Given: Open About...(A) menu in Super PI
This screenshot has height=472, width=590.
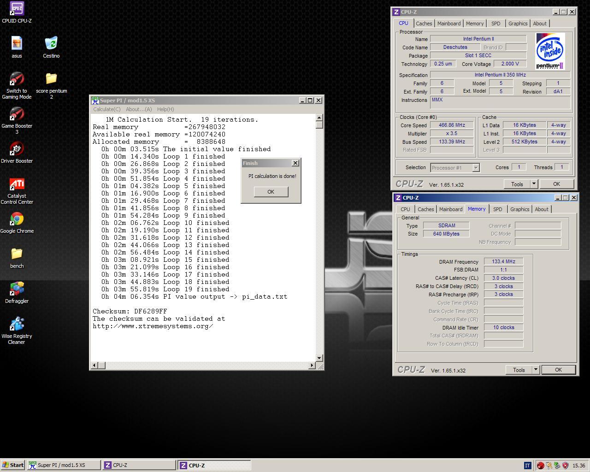Looking at the screenshot, I should point(139,109).
